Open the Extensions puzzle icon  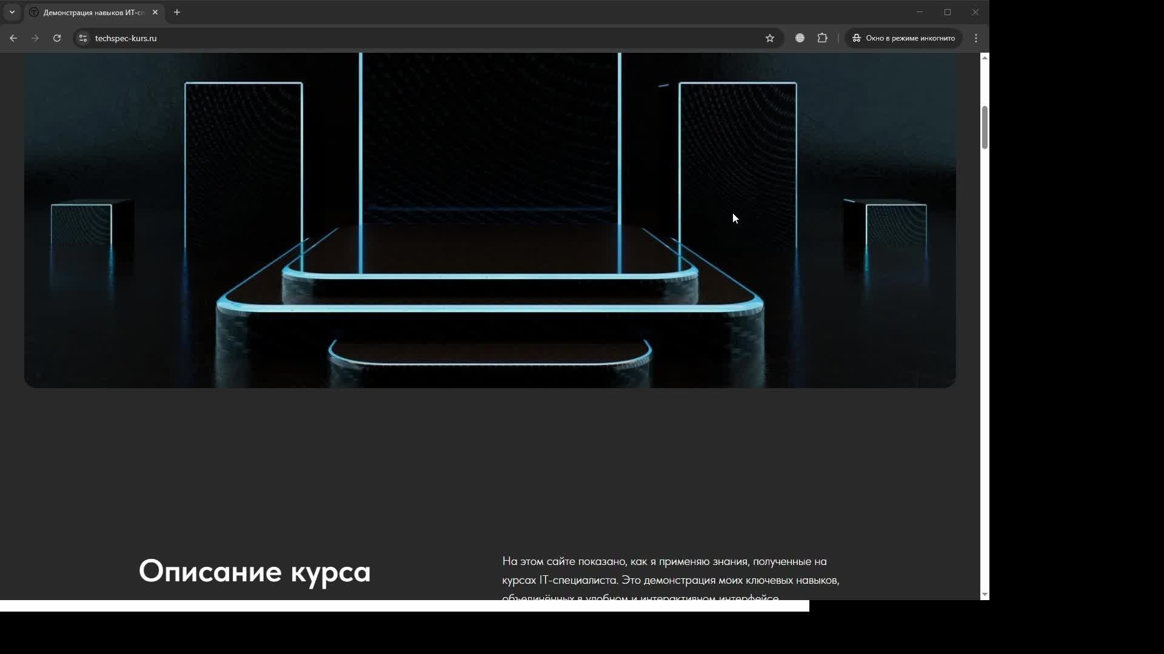(822, 38)
